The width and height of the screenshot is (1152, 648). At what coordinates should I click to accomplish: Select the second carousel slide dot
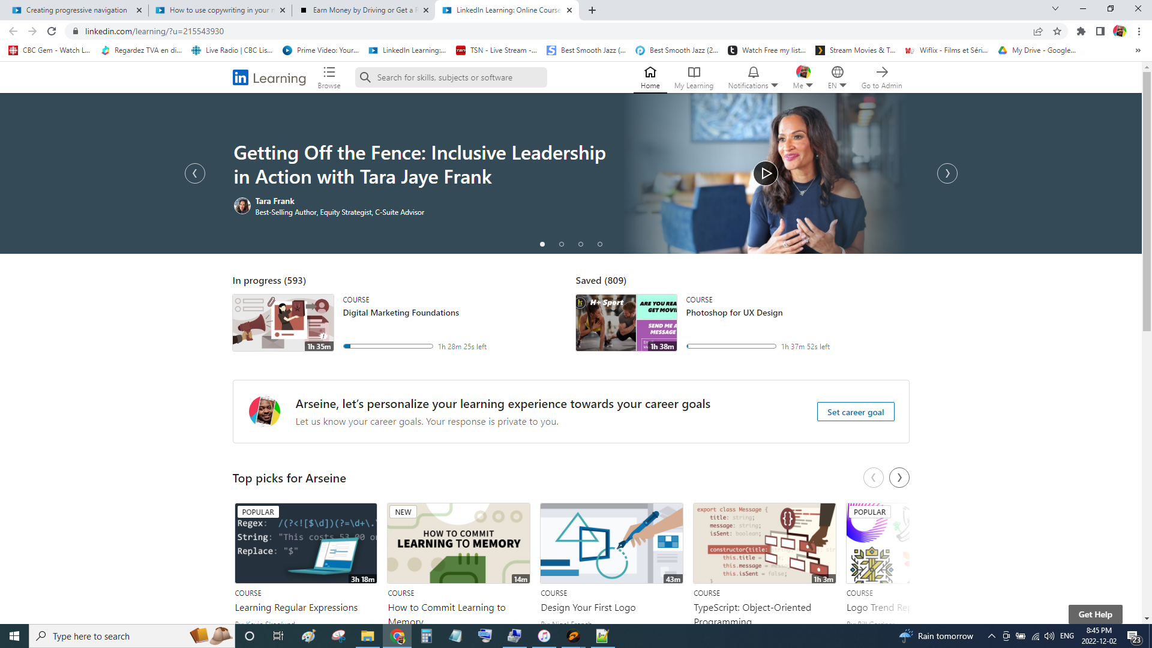click(x=562, y=244)
